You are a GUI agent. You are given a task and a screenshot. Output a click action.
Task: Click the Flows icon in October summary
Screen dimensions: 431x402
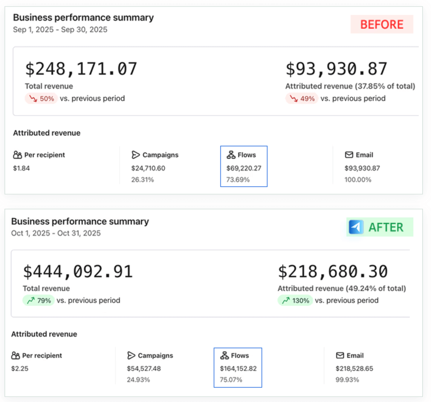pos(224,355)
